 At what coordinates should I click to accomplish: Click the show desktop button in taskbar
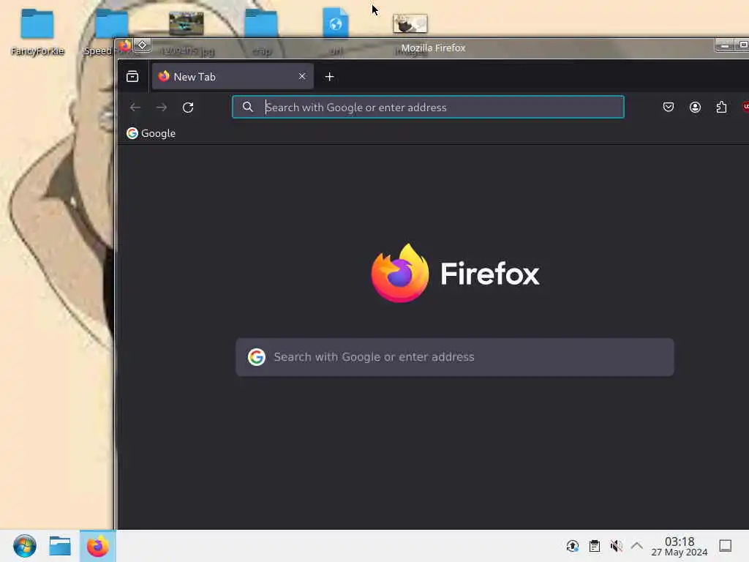coord(725,546)
